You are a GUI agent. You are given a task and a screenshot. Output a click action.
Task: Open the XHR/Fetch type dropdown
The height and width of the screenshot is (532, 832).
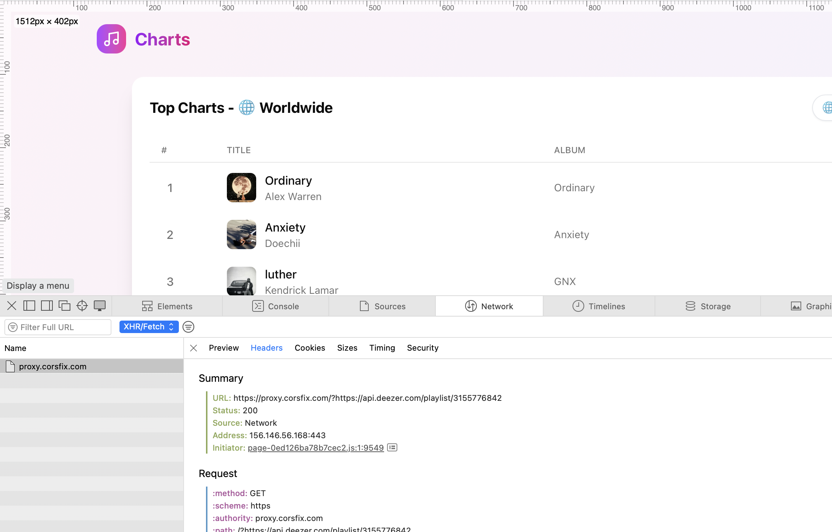click(x=149, y=327)
